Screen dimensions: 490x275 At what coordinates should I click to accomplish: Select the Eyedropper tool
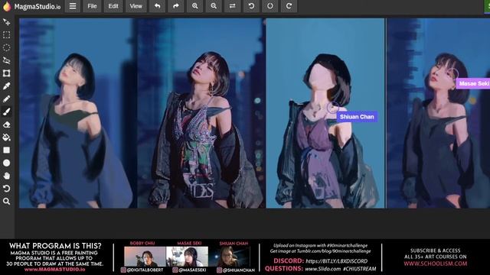point(6,86)
